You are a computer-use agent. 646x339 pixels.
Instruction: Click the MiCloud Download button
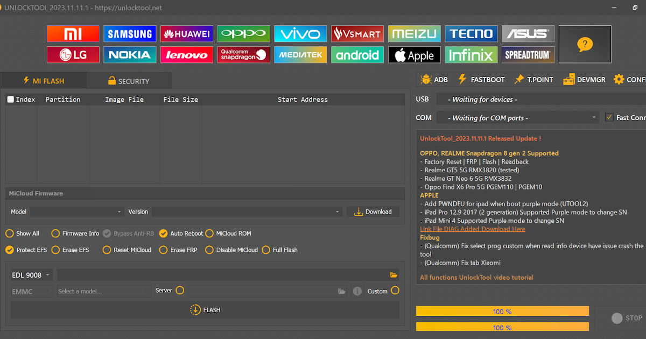pos(373,212)
